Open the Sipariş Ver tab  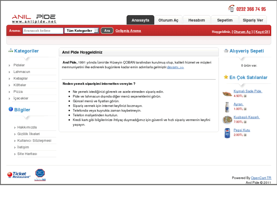click(253, 20)
